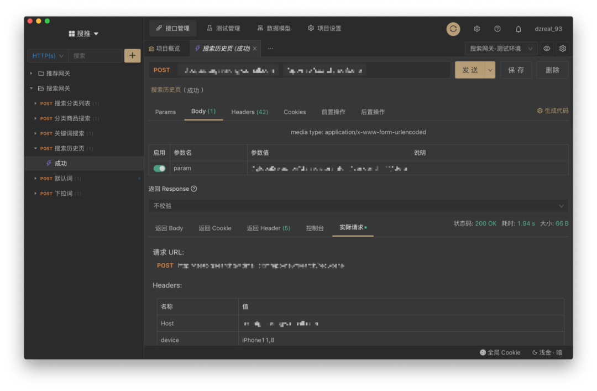Viewport: 597px width, 391px height.
Task: Expand the 默认词 item
Action: click(35, 178)
